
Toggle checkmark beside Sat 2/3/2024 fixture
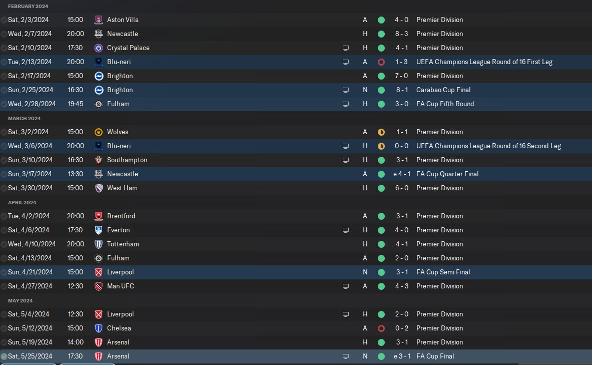4,20
